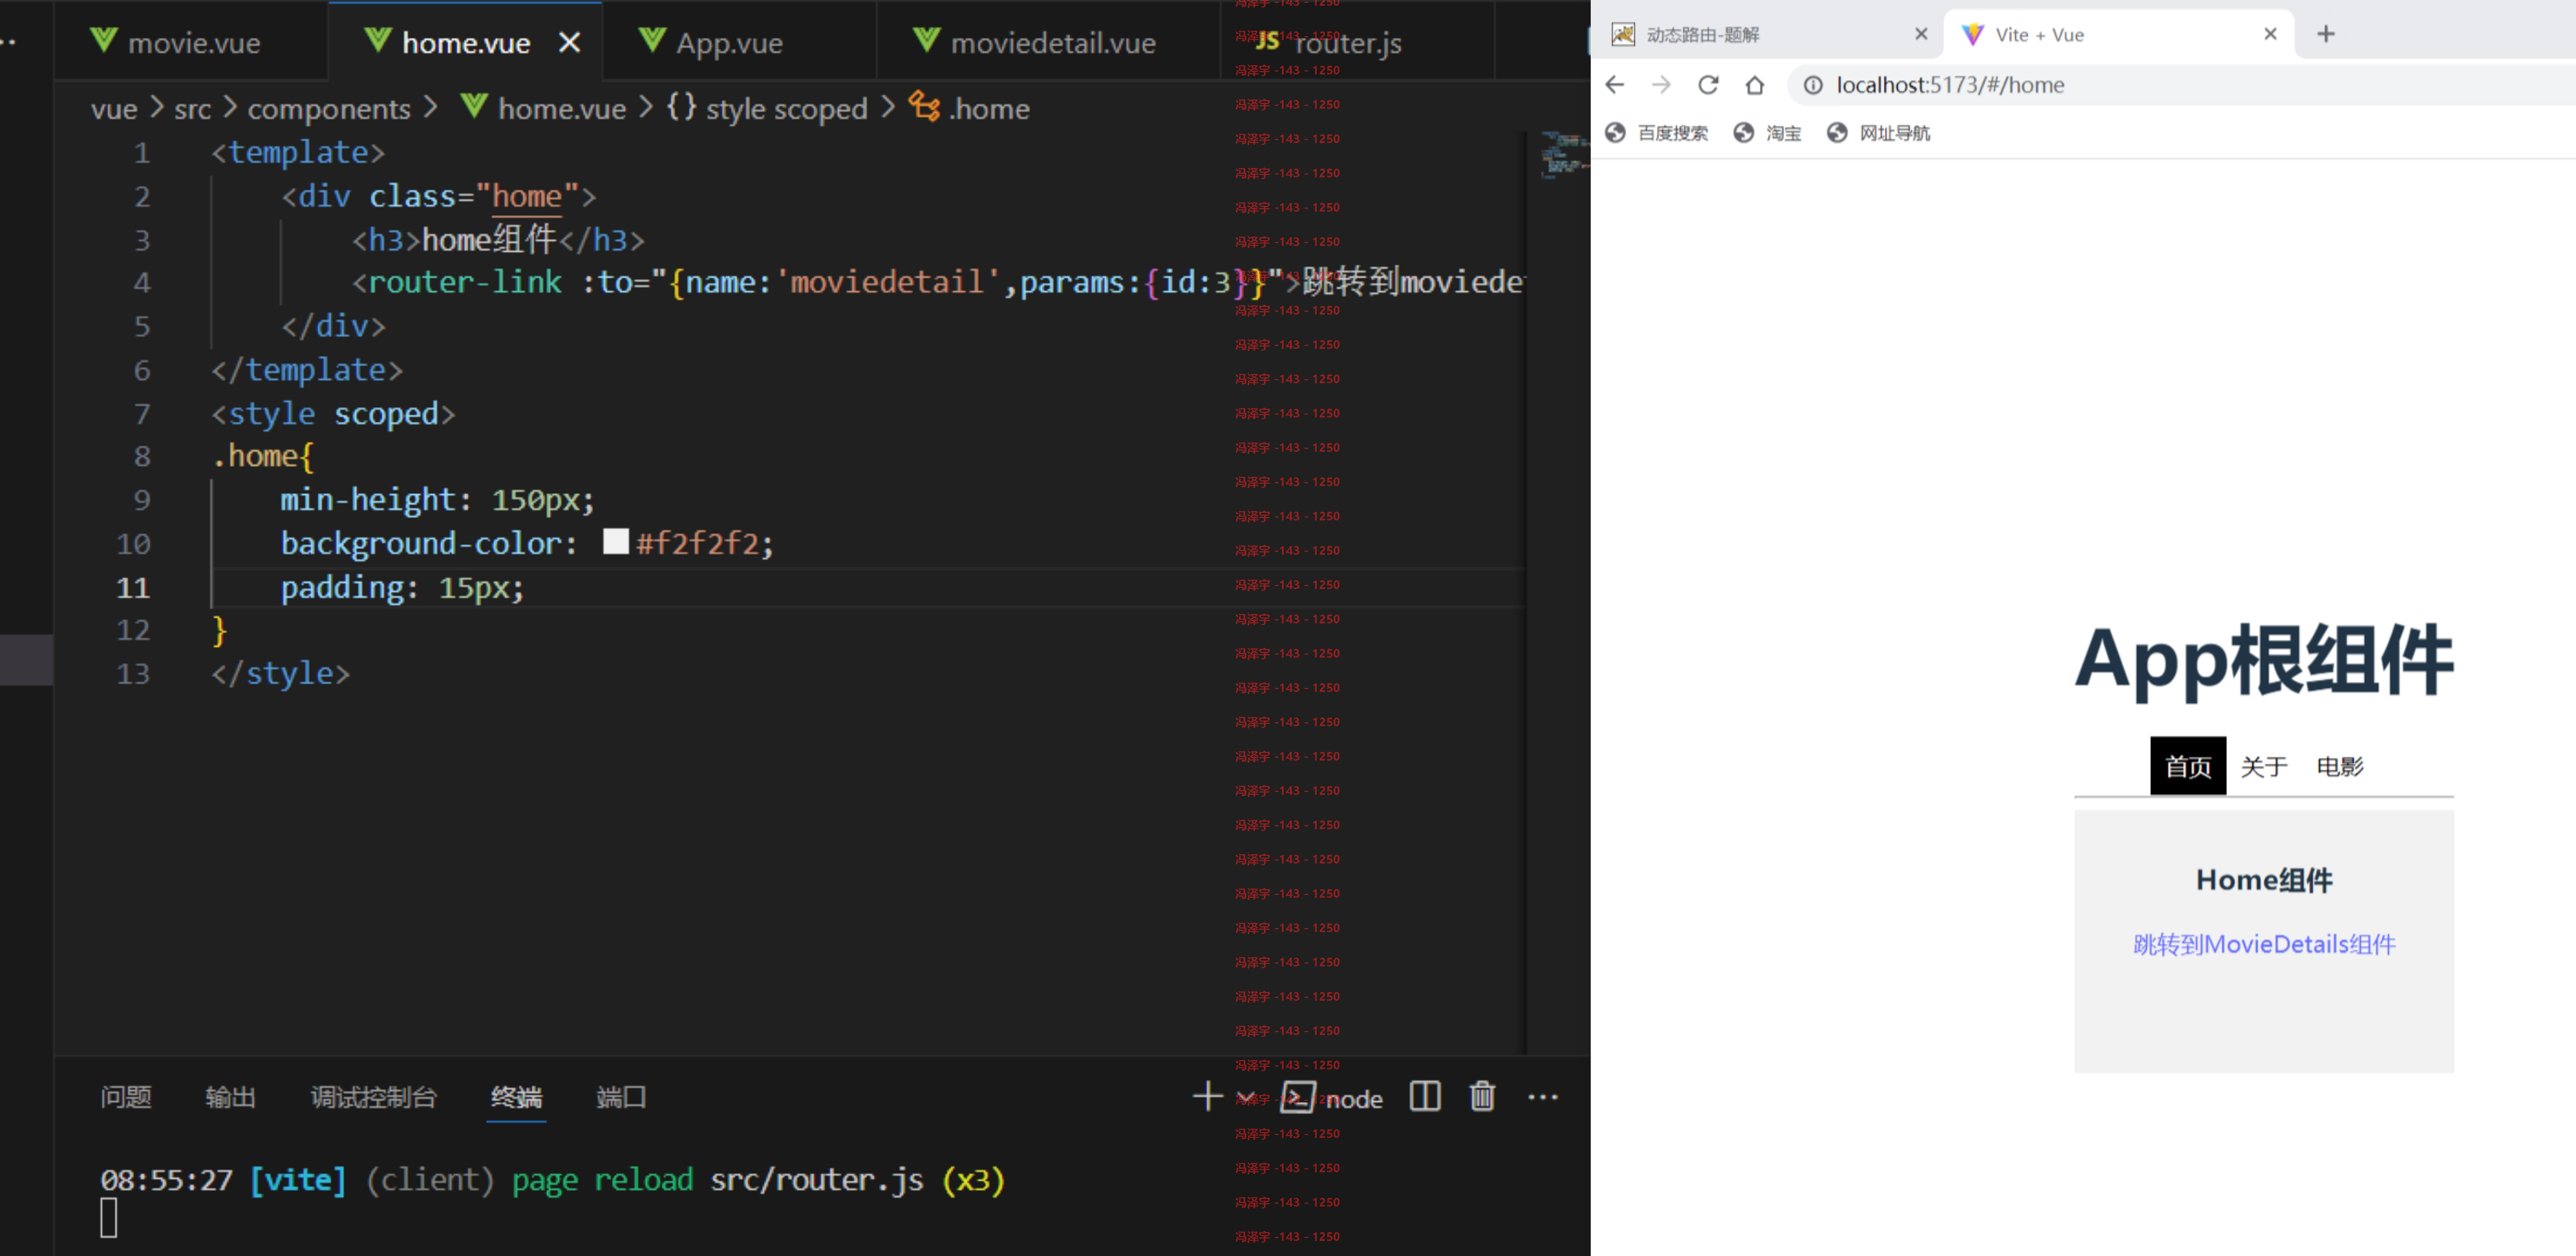Click the Vue icon on movie.vue tab
The width and height of the screenshot is (2576, 1256).
pyautogui.click(x=103, y=40)
